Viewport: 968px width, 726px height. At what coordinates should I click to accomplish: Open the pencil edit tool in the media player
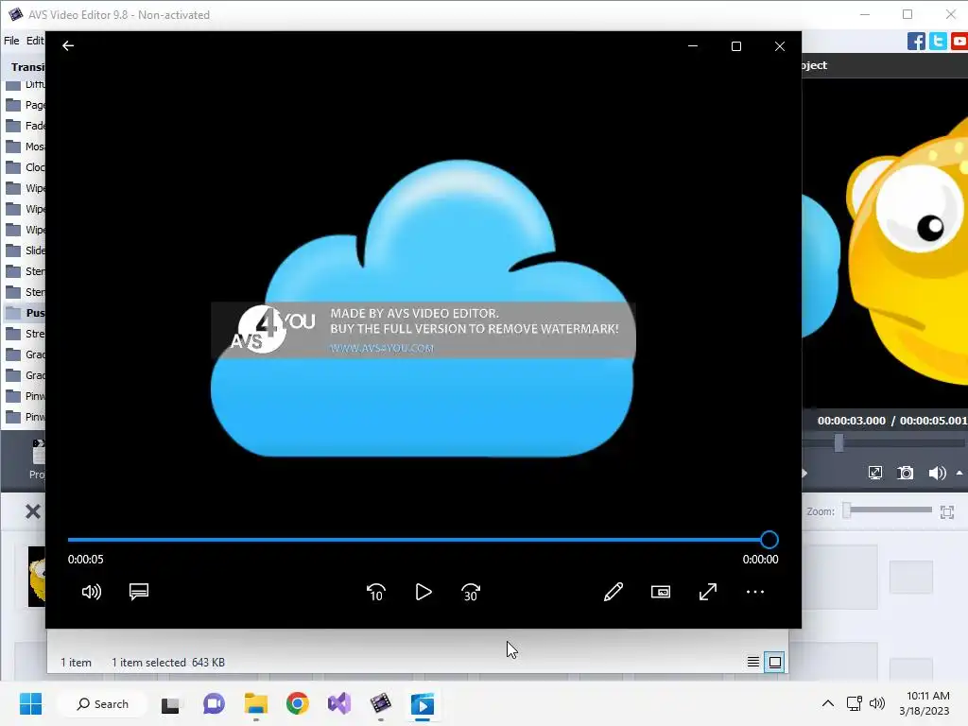click(x=613, y=592)
